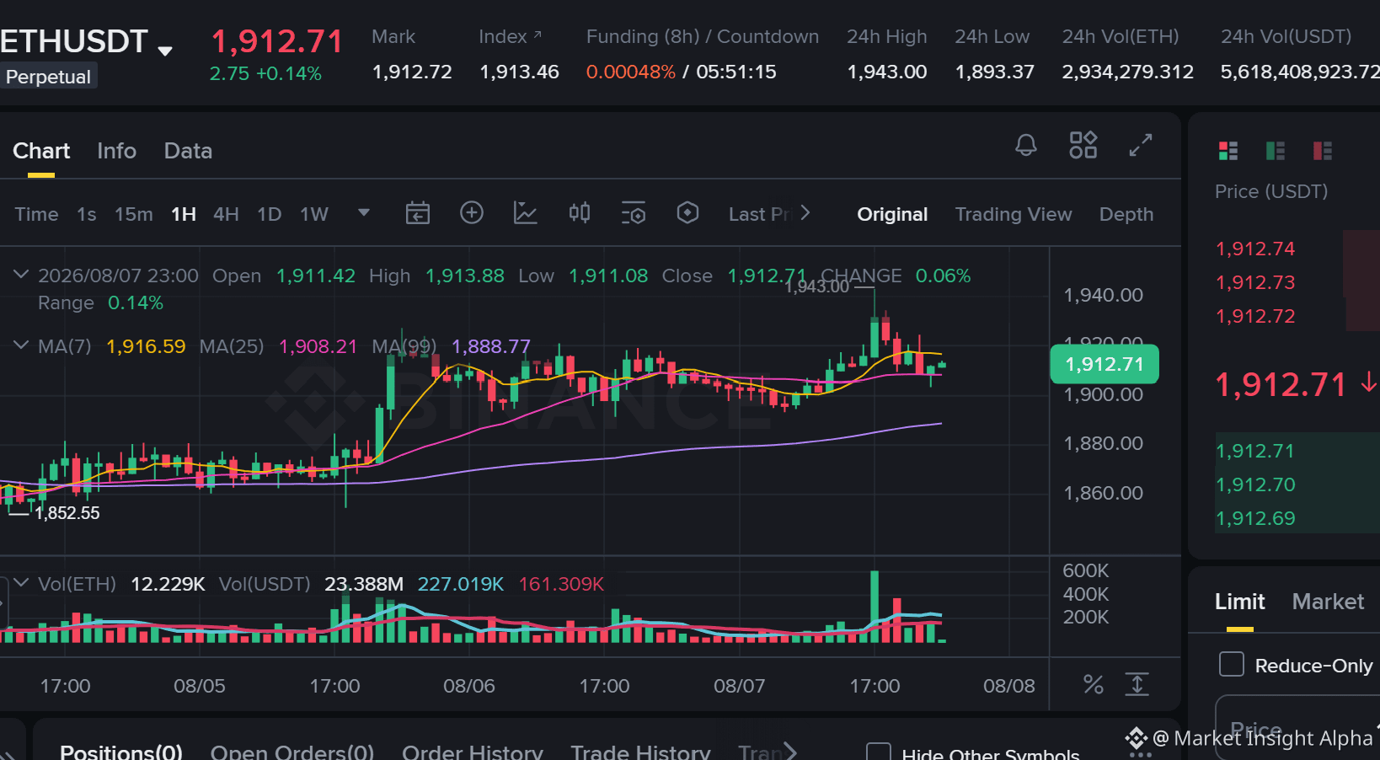Expand chart to fullscreen
The width and height of the screenshot is (1380, 760).
tap(1141, 145)
